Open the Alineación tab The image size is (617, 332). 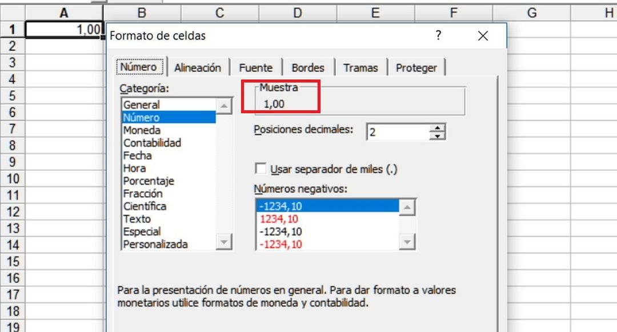click(198, 67)
